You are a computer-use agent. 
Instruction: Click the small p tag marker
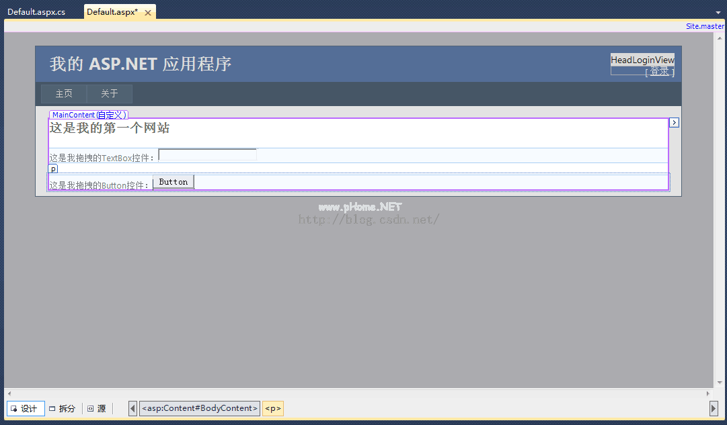pos(53,169)
